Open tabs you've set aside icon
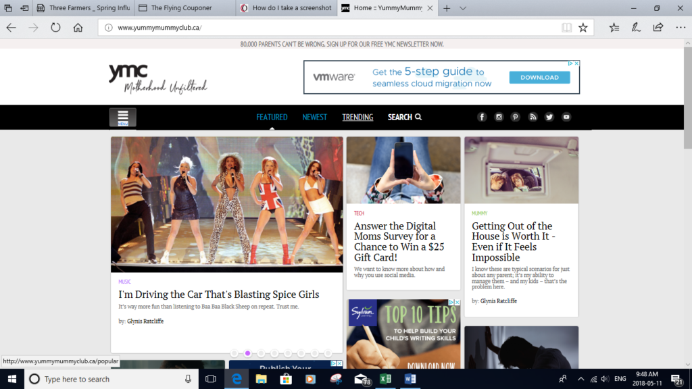692x389 pixels. tap(8, 8)
